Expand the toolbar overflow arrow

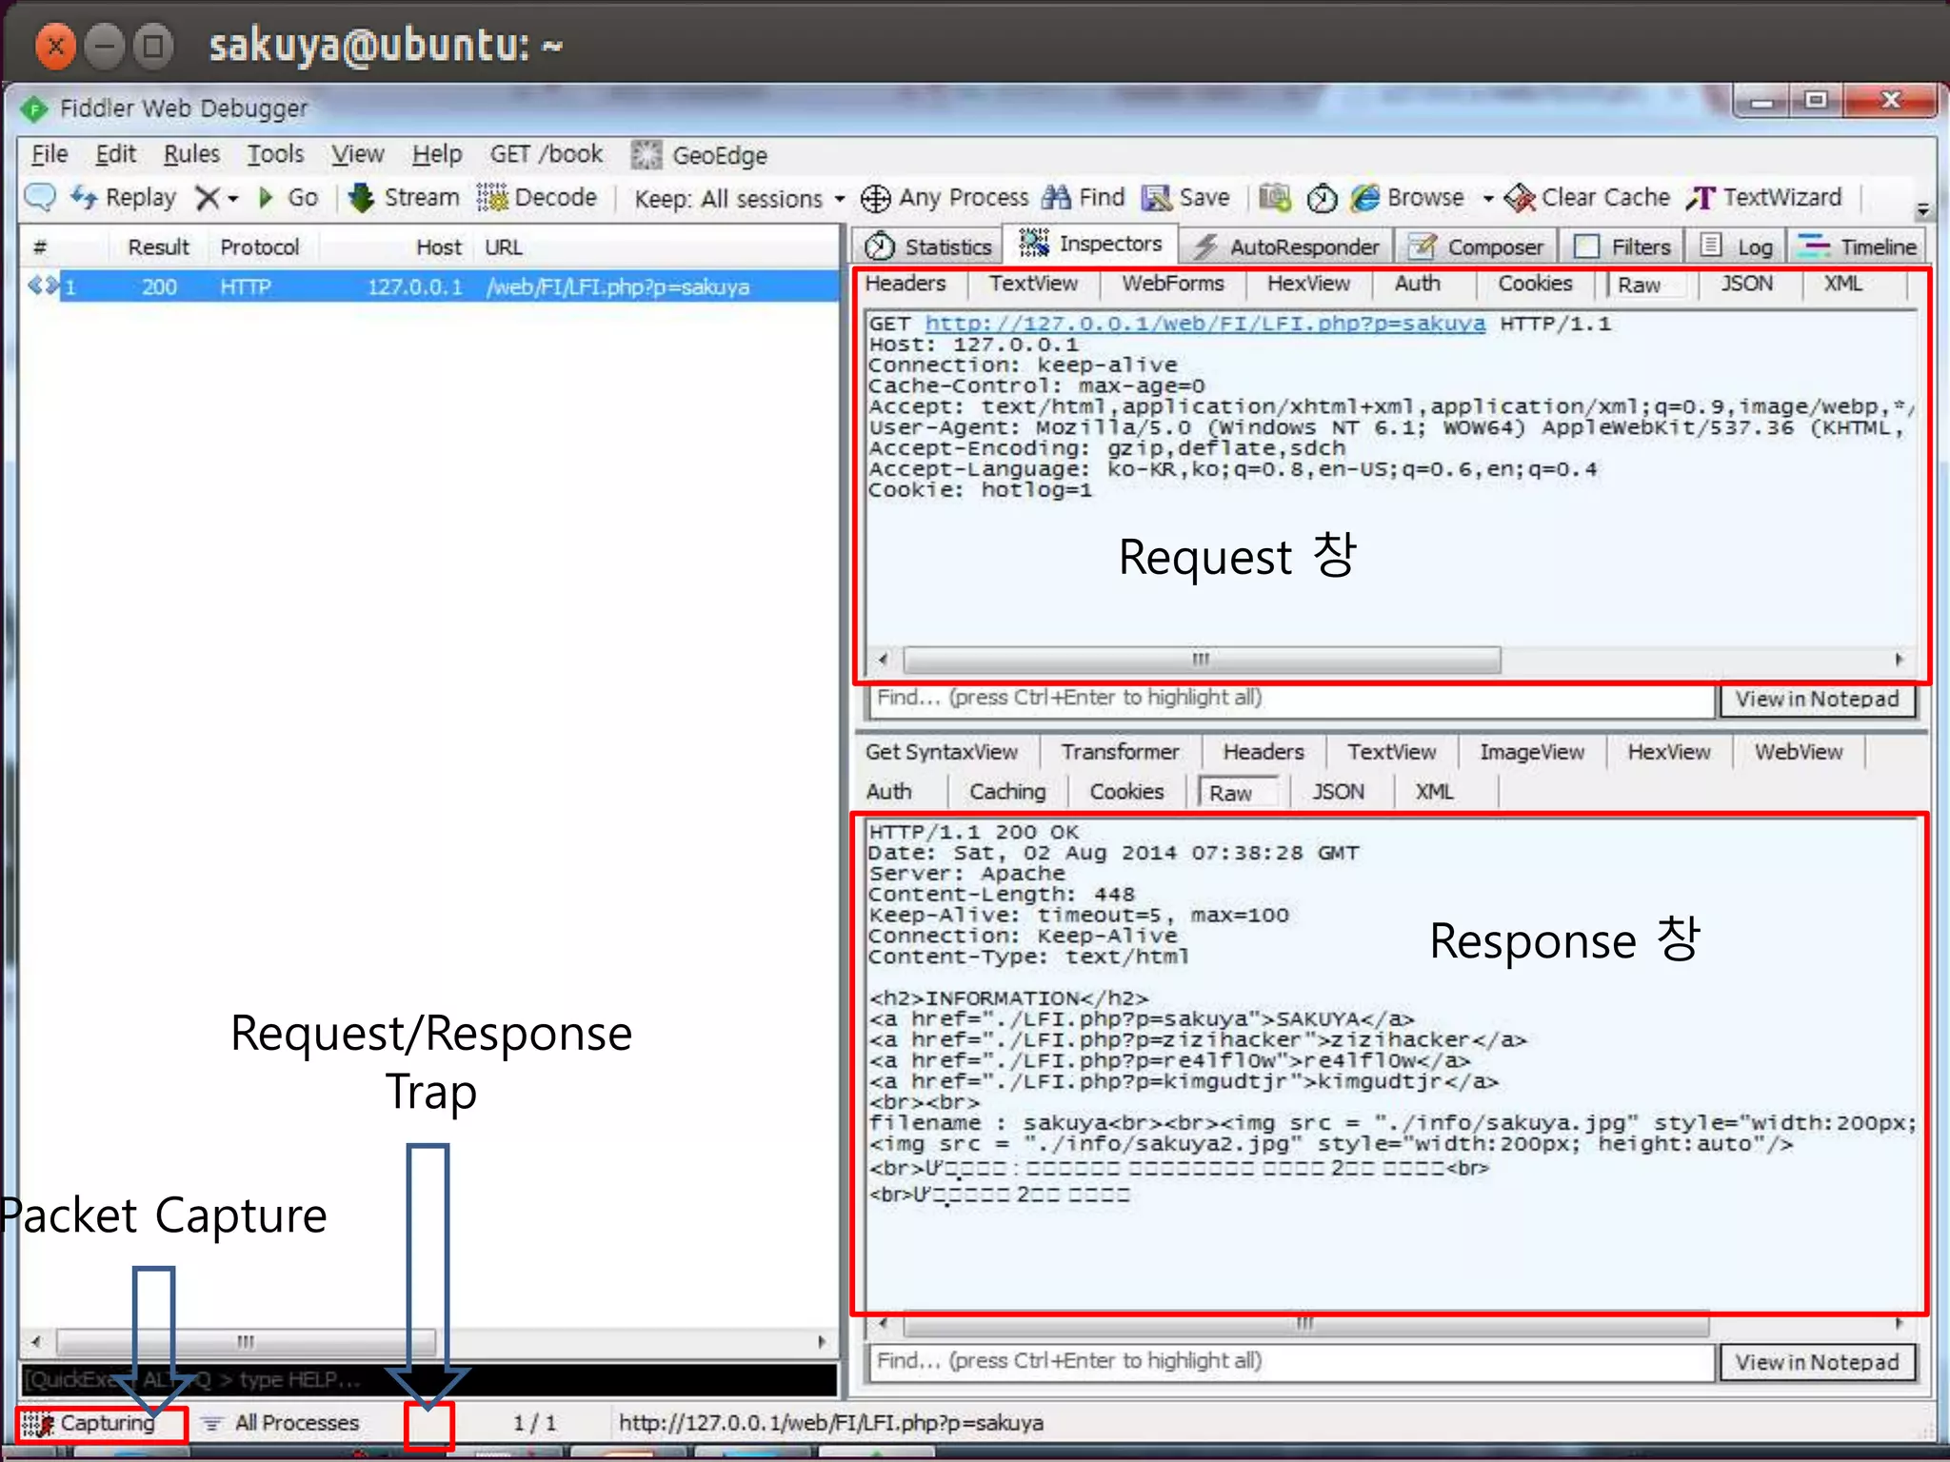(1922, 208)
